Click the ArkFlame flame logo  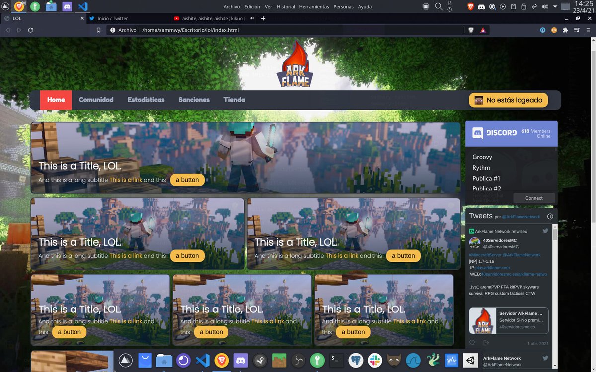click(295, 64)
